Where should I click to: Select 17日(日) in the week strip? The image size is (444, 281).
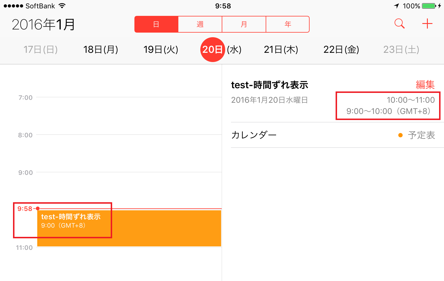(40, 50)
